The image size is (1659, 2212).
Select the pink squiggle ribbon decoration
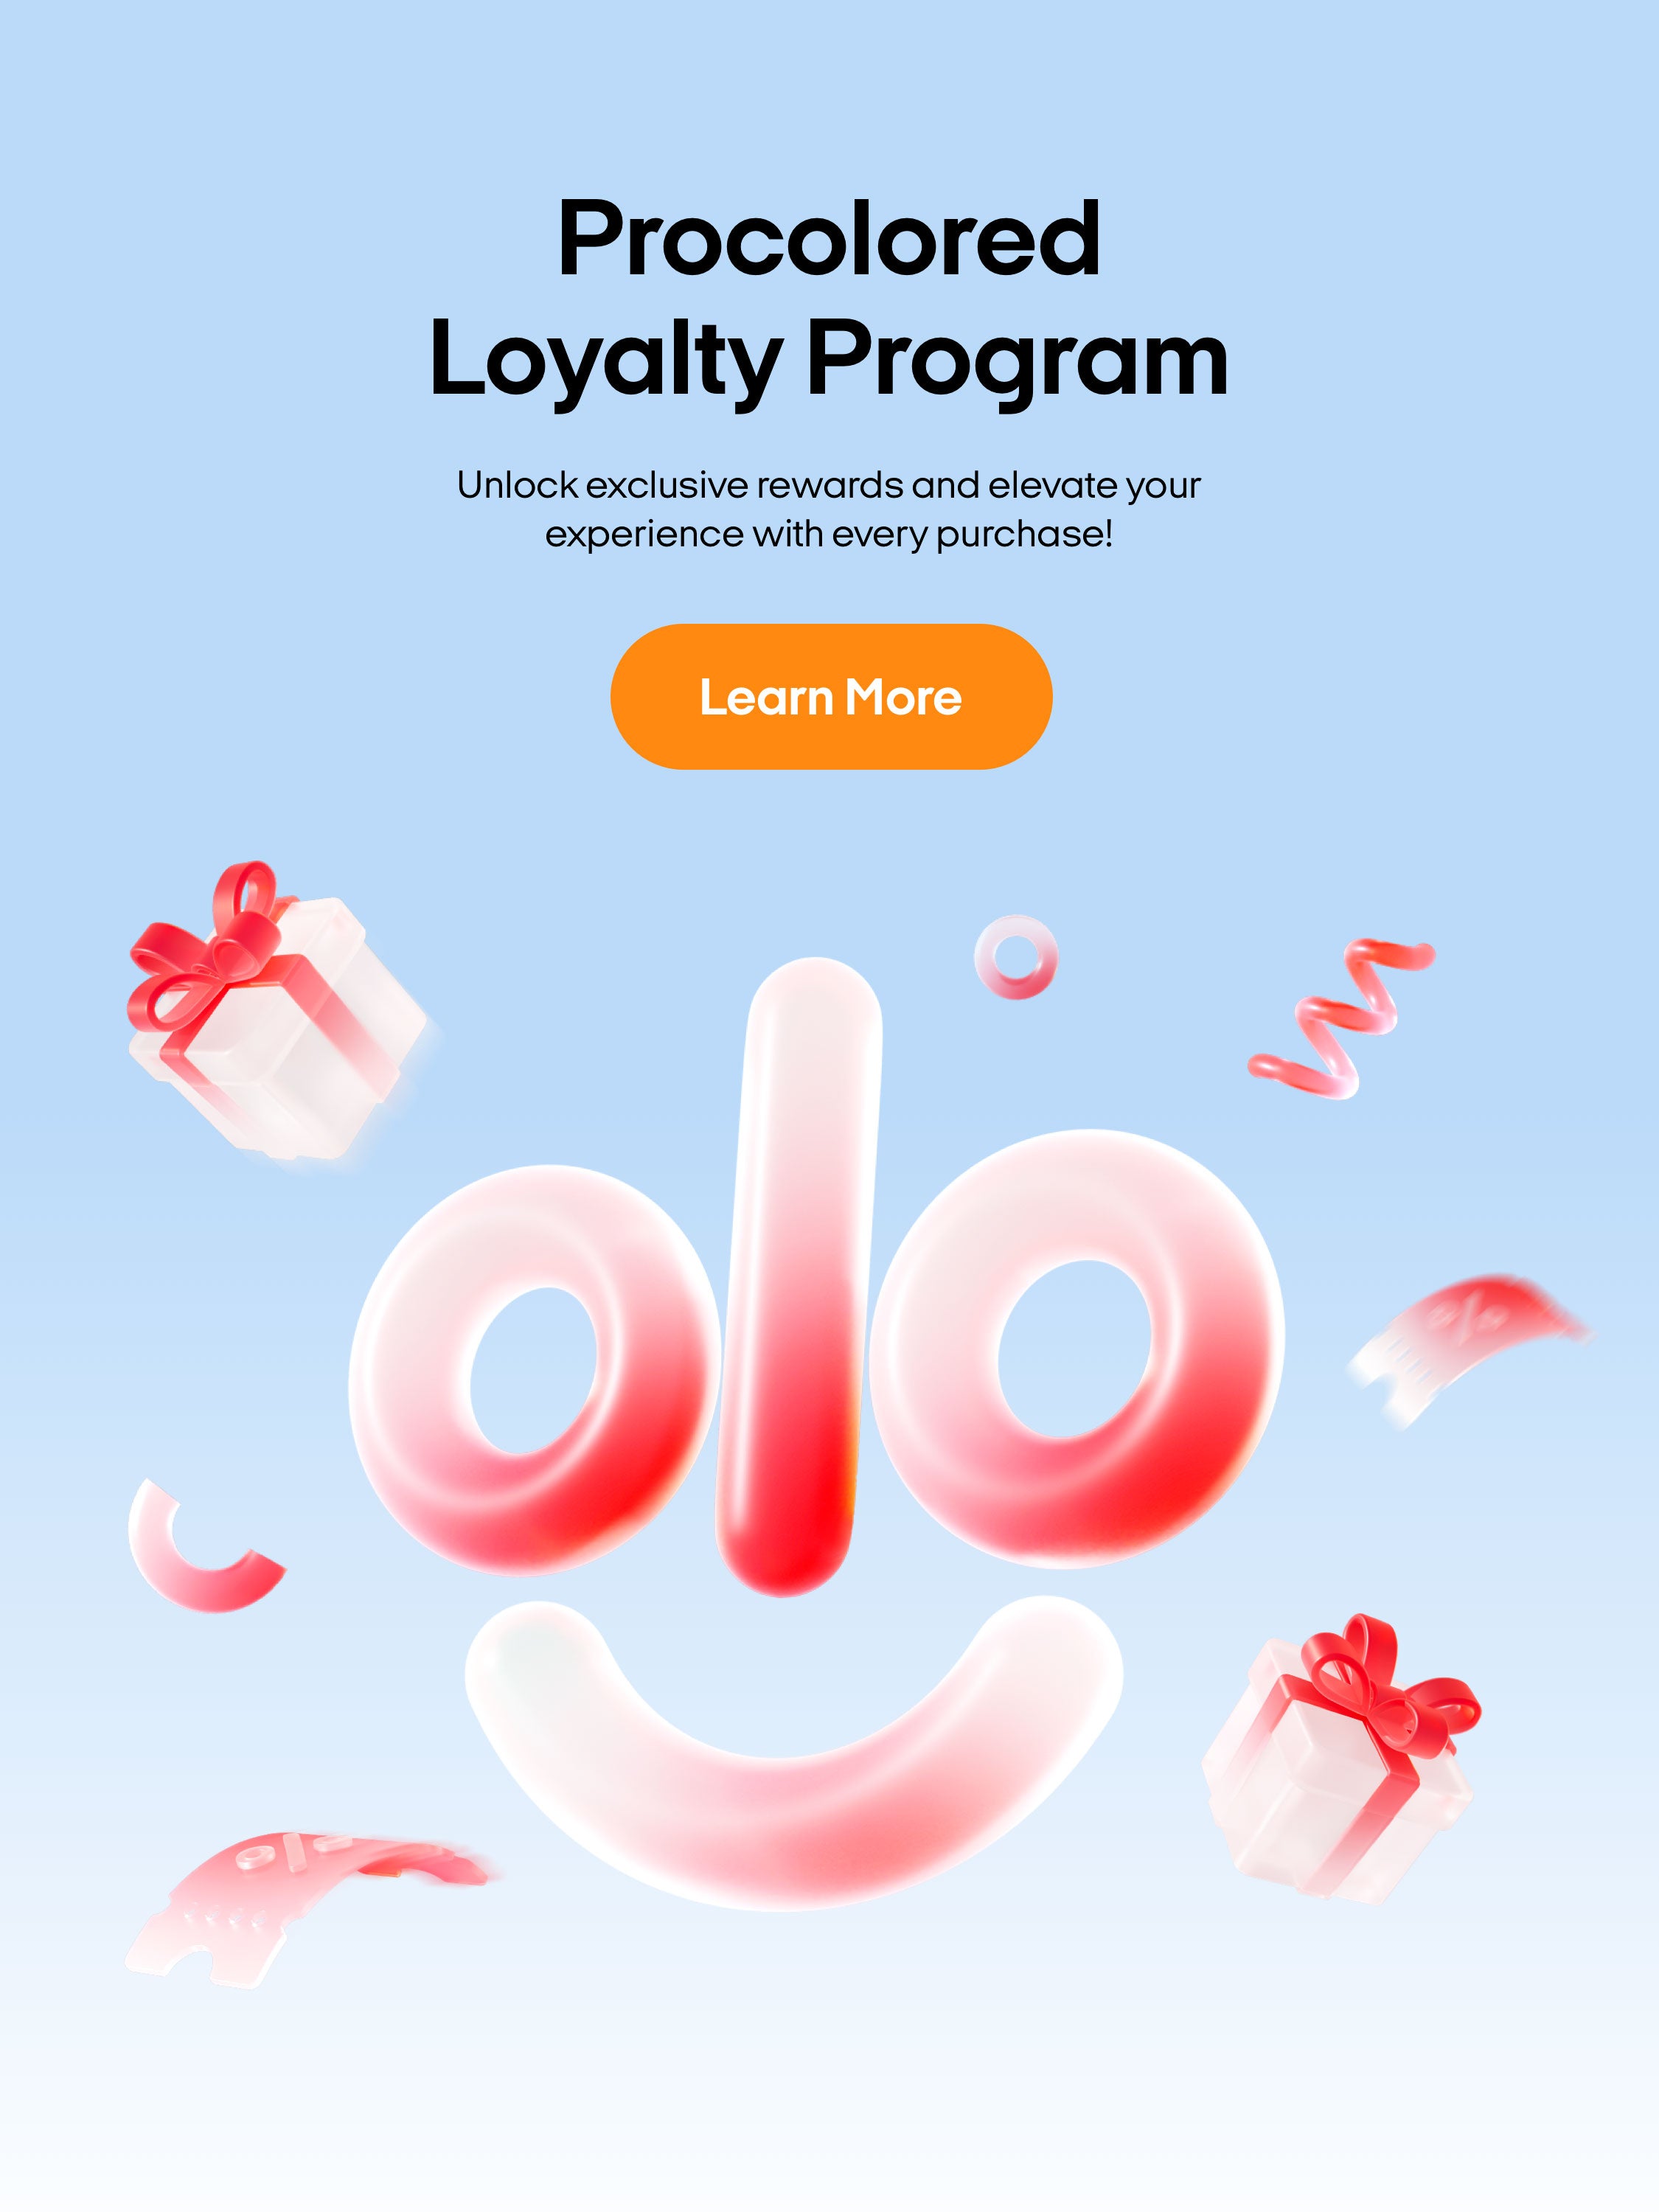1341,1018
